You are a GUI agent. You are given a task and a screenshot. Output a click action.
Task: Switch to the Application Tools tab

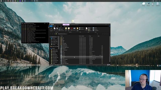[66, 26]
